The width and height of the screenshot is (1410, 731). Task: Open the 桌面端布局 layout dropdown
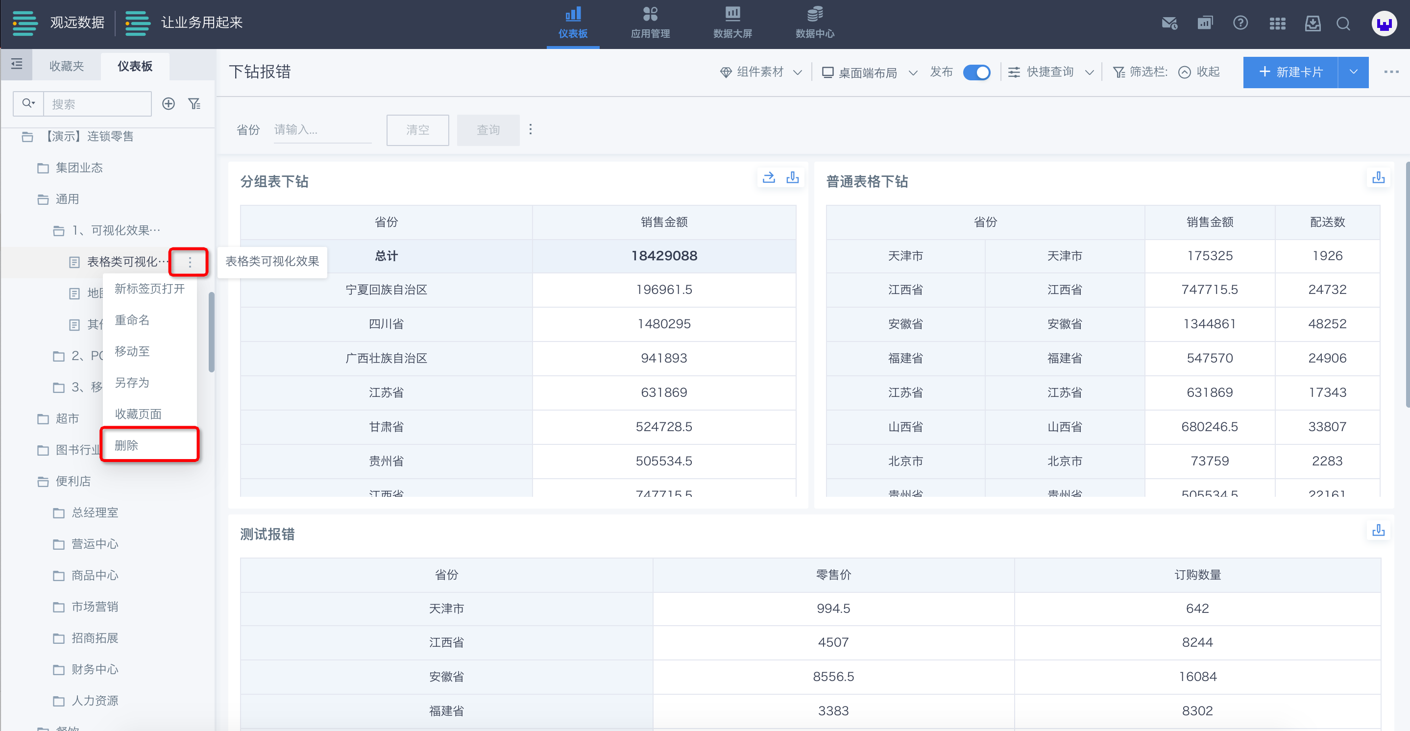click(x=869, y=73)
